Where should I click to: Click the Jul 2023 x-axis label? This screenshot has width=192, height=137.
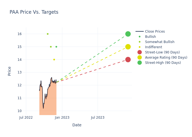click(x=98, y=118)
